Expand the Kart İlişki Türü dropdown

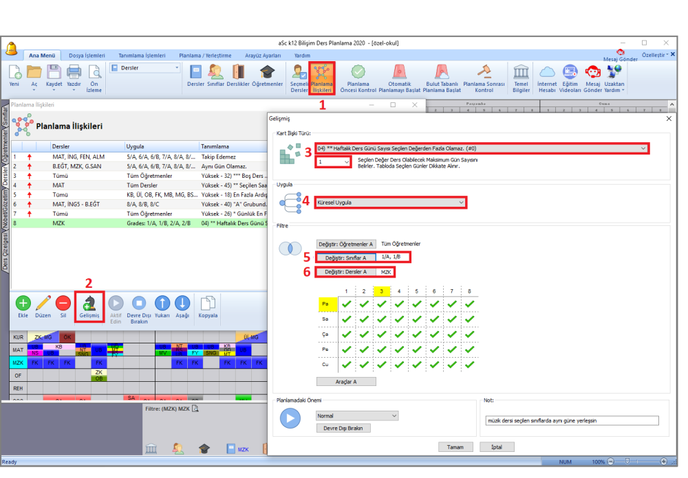[x=482, y=148]
